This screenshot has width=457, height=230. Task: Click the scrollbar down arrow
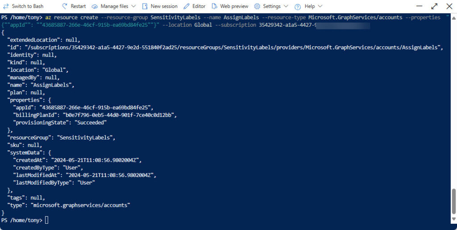453,219
